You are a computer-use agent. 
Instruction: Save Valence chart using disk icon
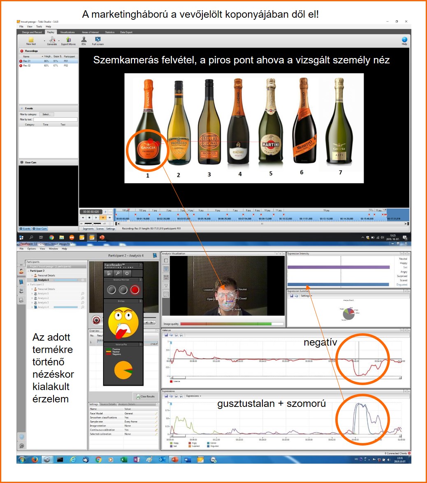click(x=166, y=335)
